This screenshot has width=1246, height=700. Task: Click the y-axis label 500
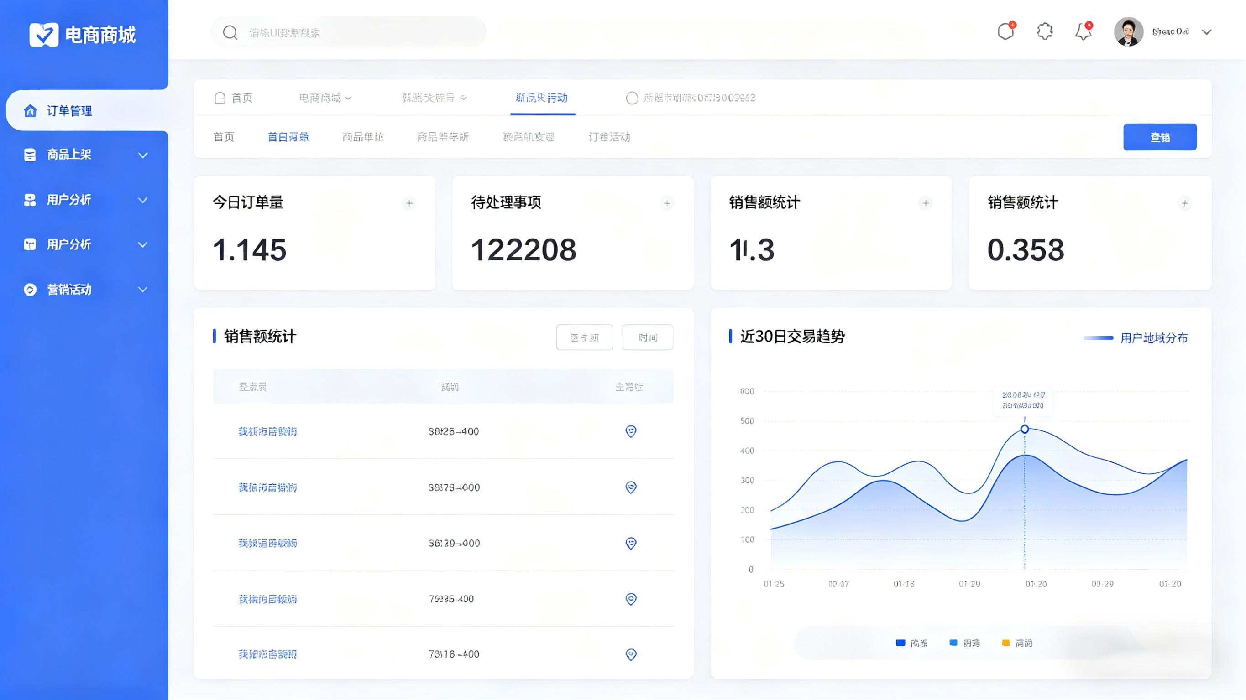click(x=747, y=421)
